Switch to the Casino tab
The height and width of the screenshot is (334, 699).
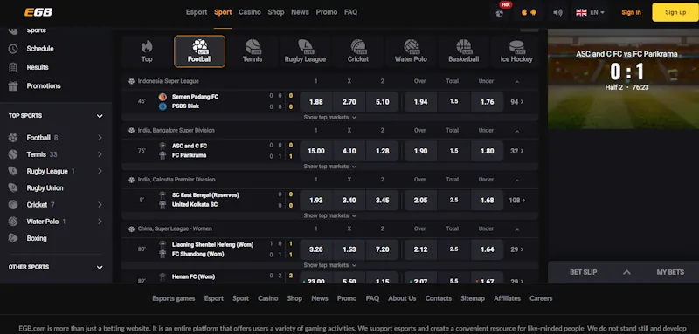[x=250, y=12]
